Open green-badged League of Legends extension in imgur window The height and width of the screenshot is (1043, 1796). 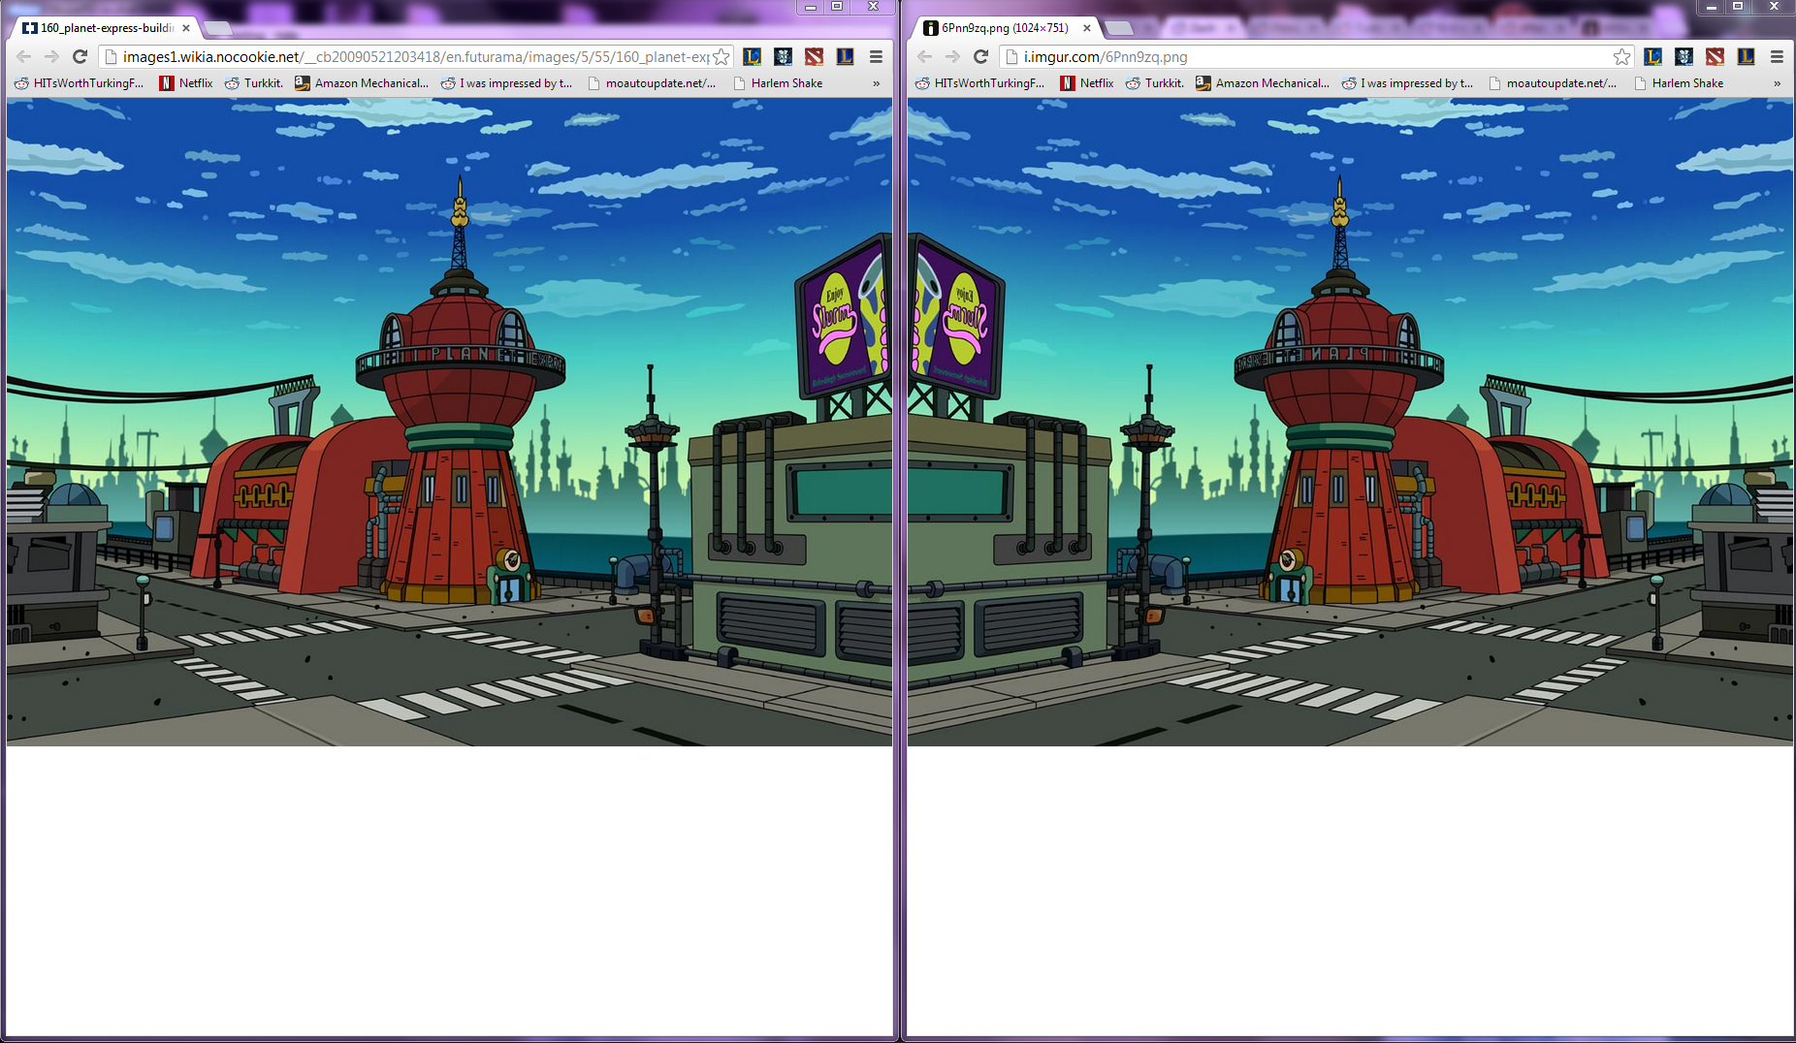click(1652, 57)
